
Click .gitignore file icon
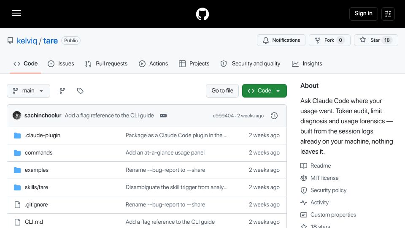pos(17,205)
